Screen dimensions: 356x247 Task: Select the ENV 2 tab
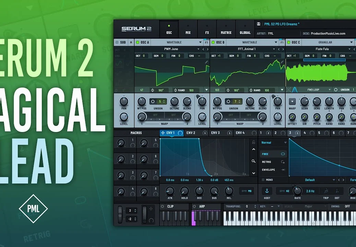(197, 133)
